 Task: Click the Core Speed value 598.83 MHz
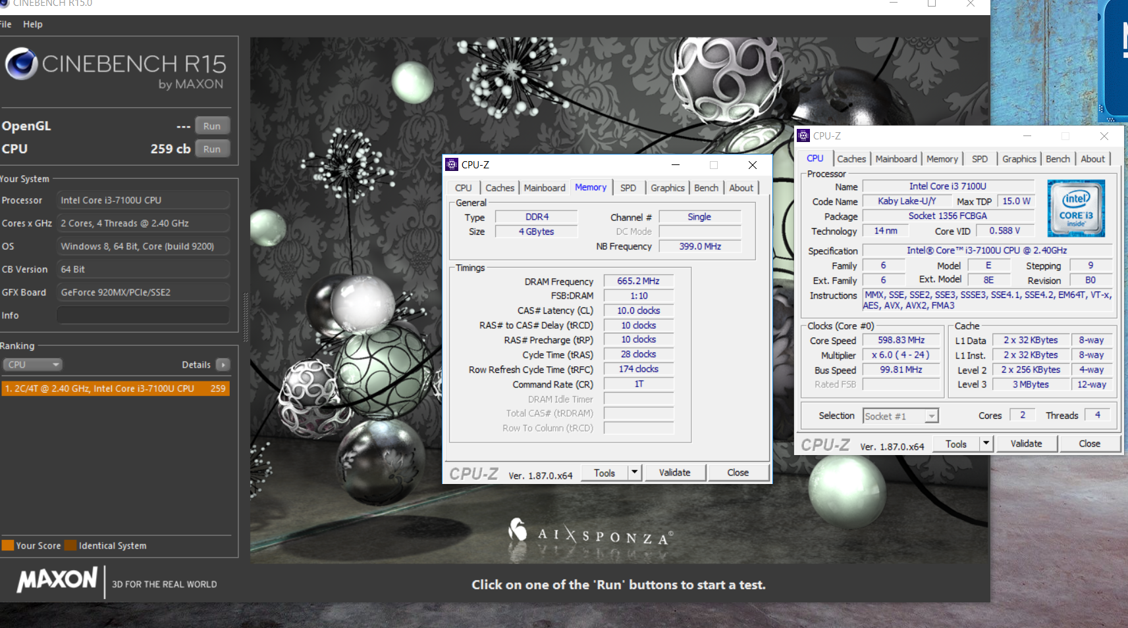pos(901,340)
